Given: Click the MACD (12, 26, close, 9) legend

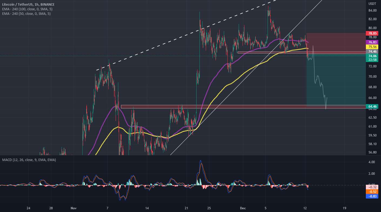Looking at the screenshot, I should click(x=29, y=160).
